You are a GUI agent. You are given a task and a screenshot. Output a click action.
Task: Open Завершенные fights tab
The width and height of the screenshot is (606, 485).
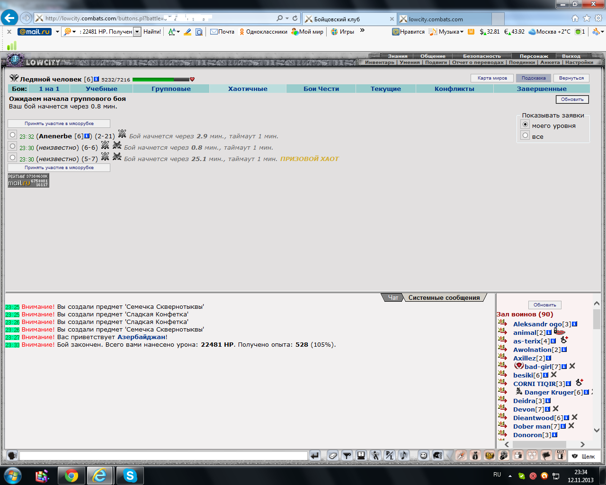[542, 89]
